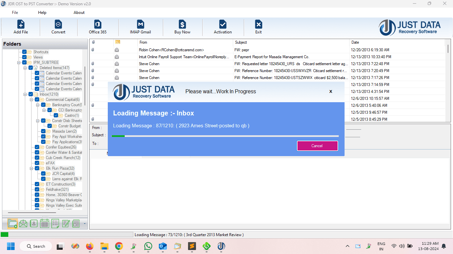
Task: Collapse the IPM_SUBTREE tree node
Action: tap(19, 62)
